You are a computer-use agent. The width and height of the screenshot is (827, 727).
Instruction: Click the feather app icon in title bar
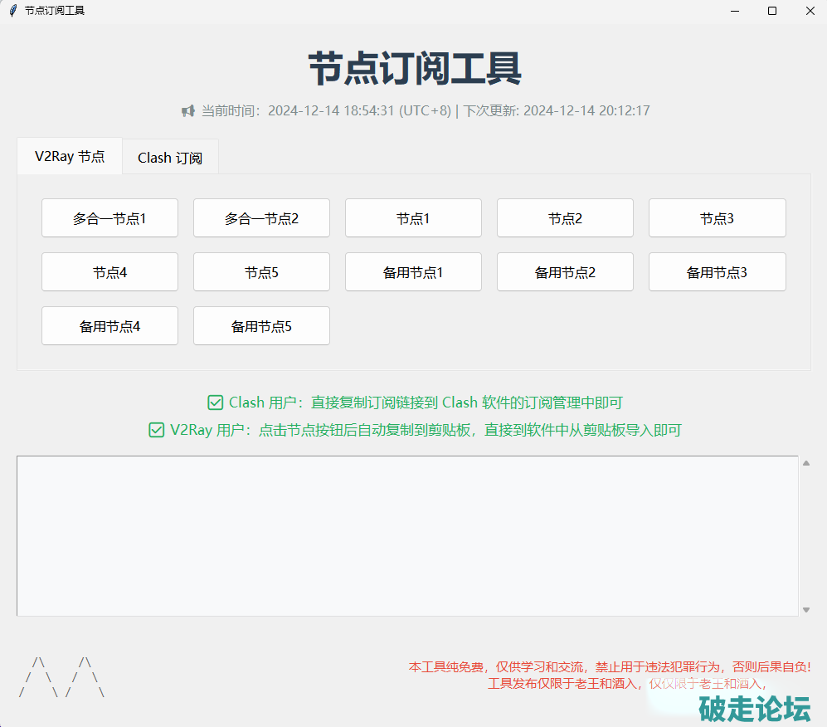[12, 11]
